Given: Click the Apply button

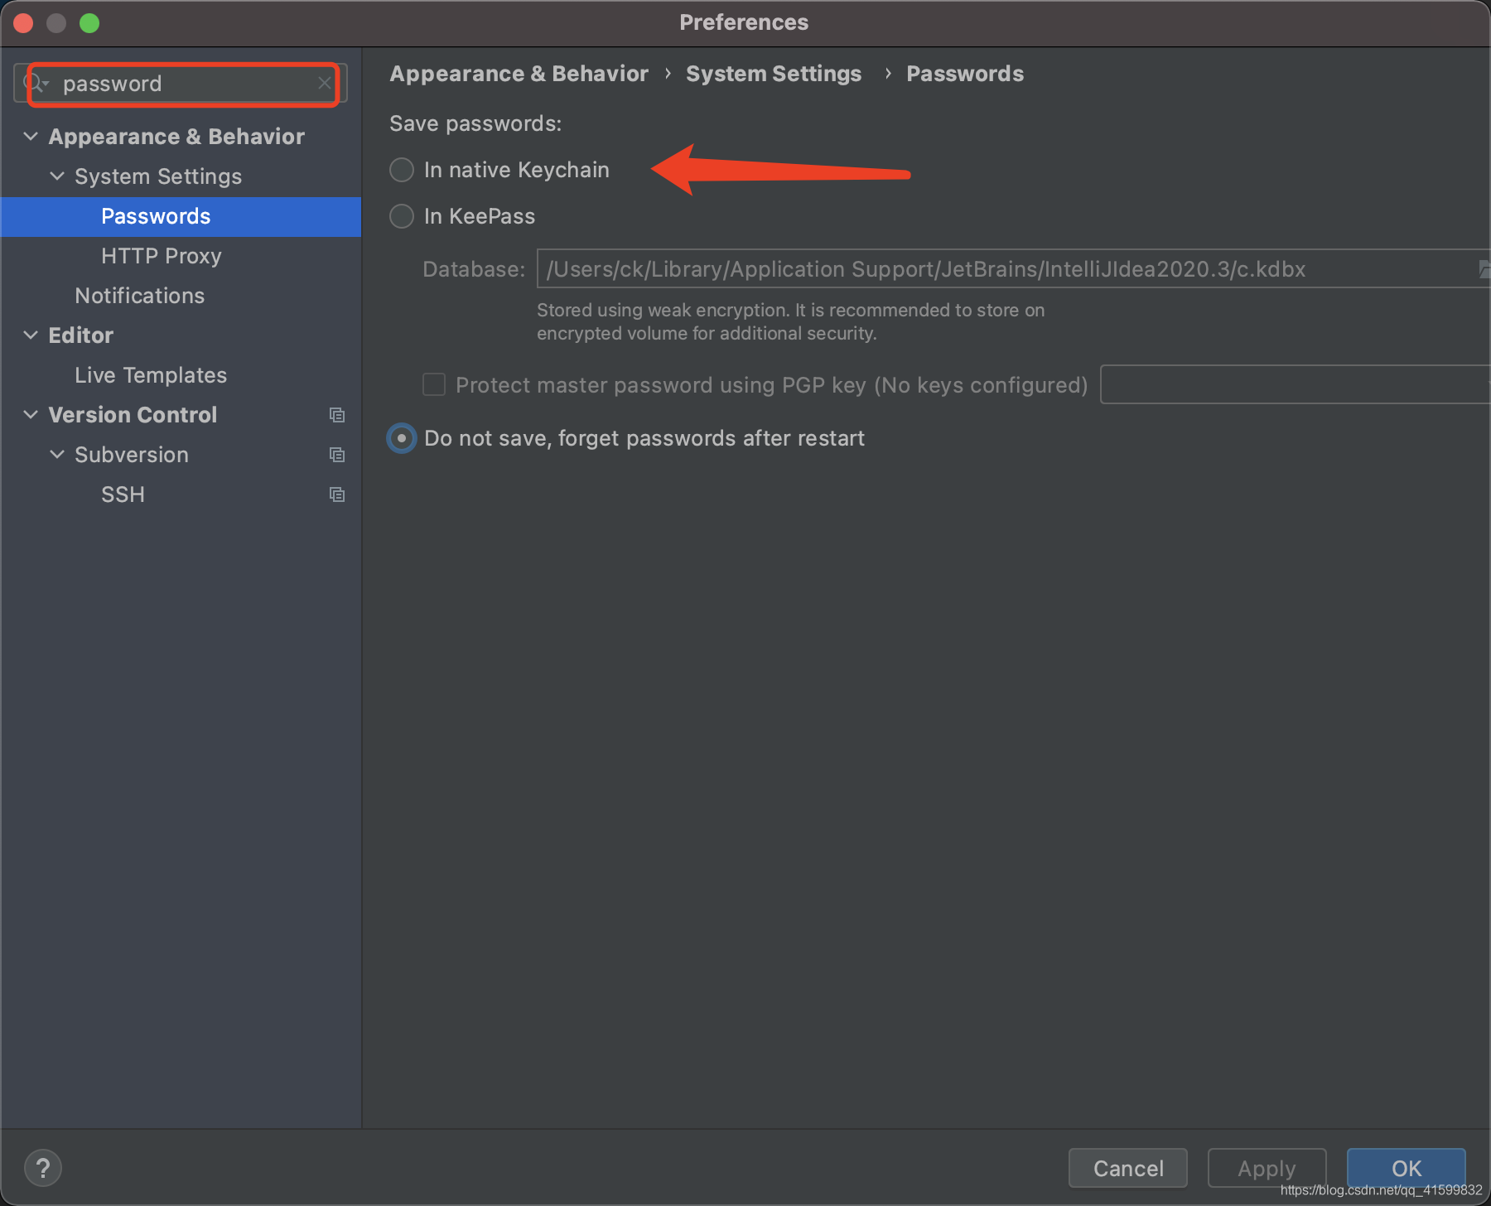Looking at the screenshot, I should point(1267,1168).
